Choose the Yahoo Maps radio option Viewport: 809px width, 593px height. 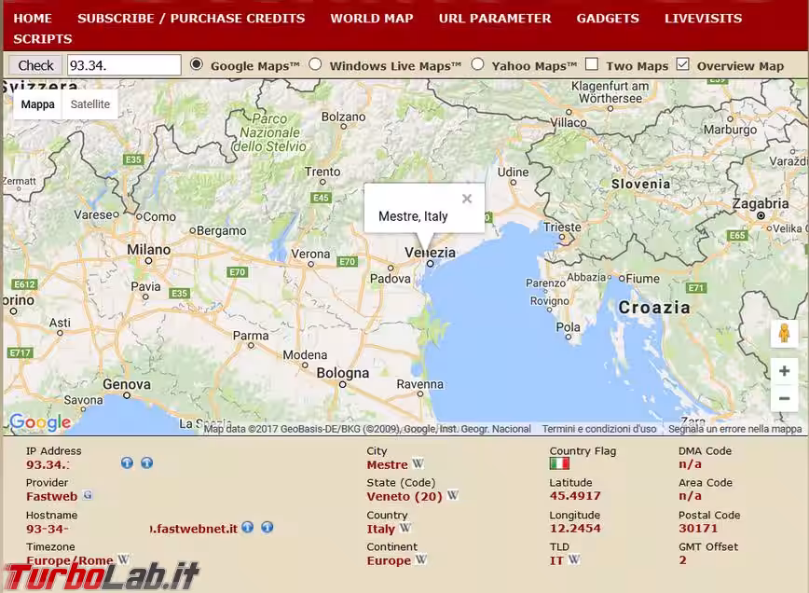pos(477,64)
